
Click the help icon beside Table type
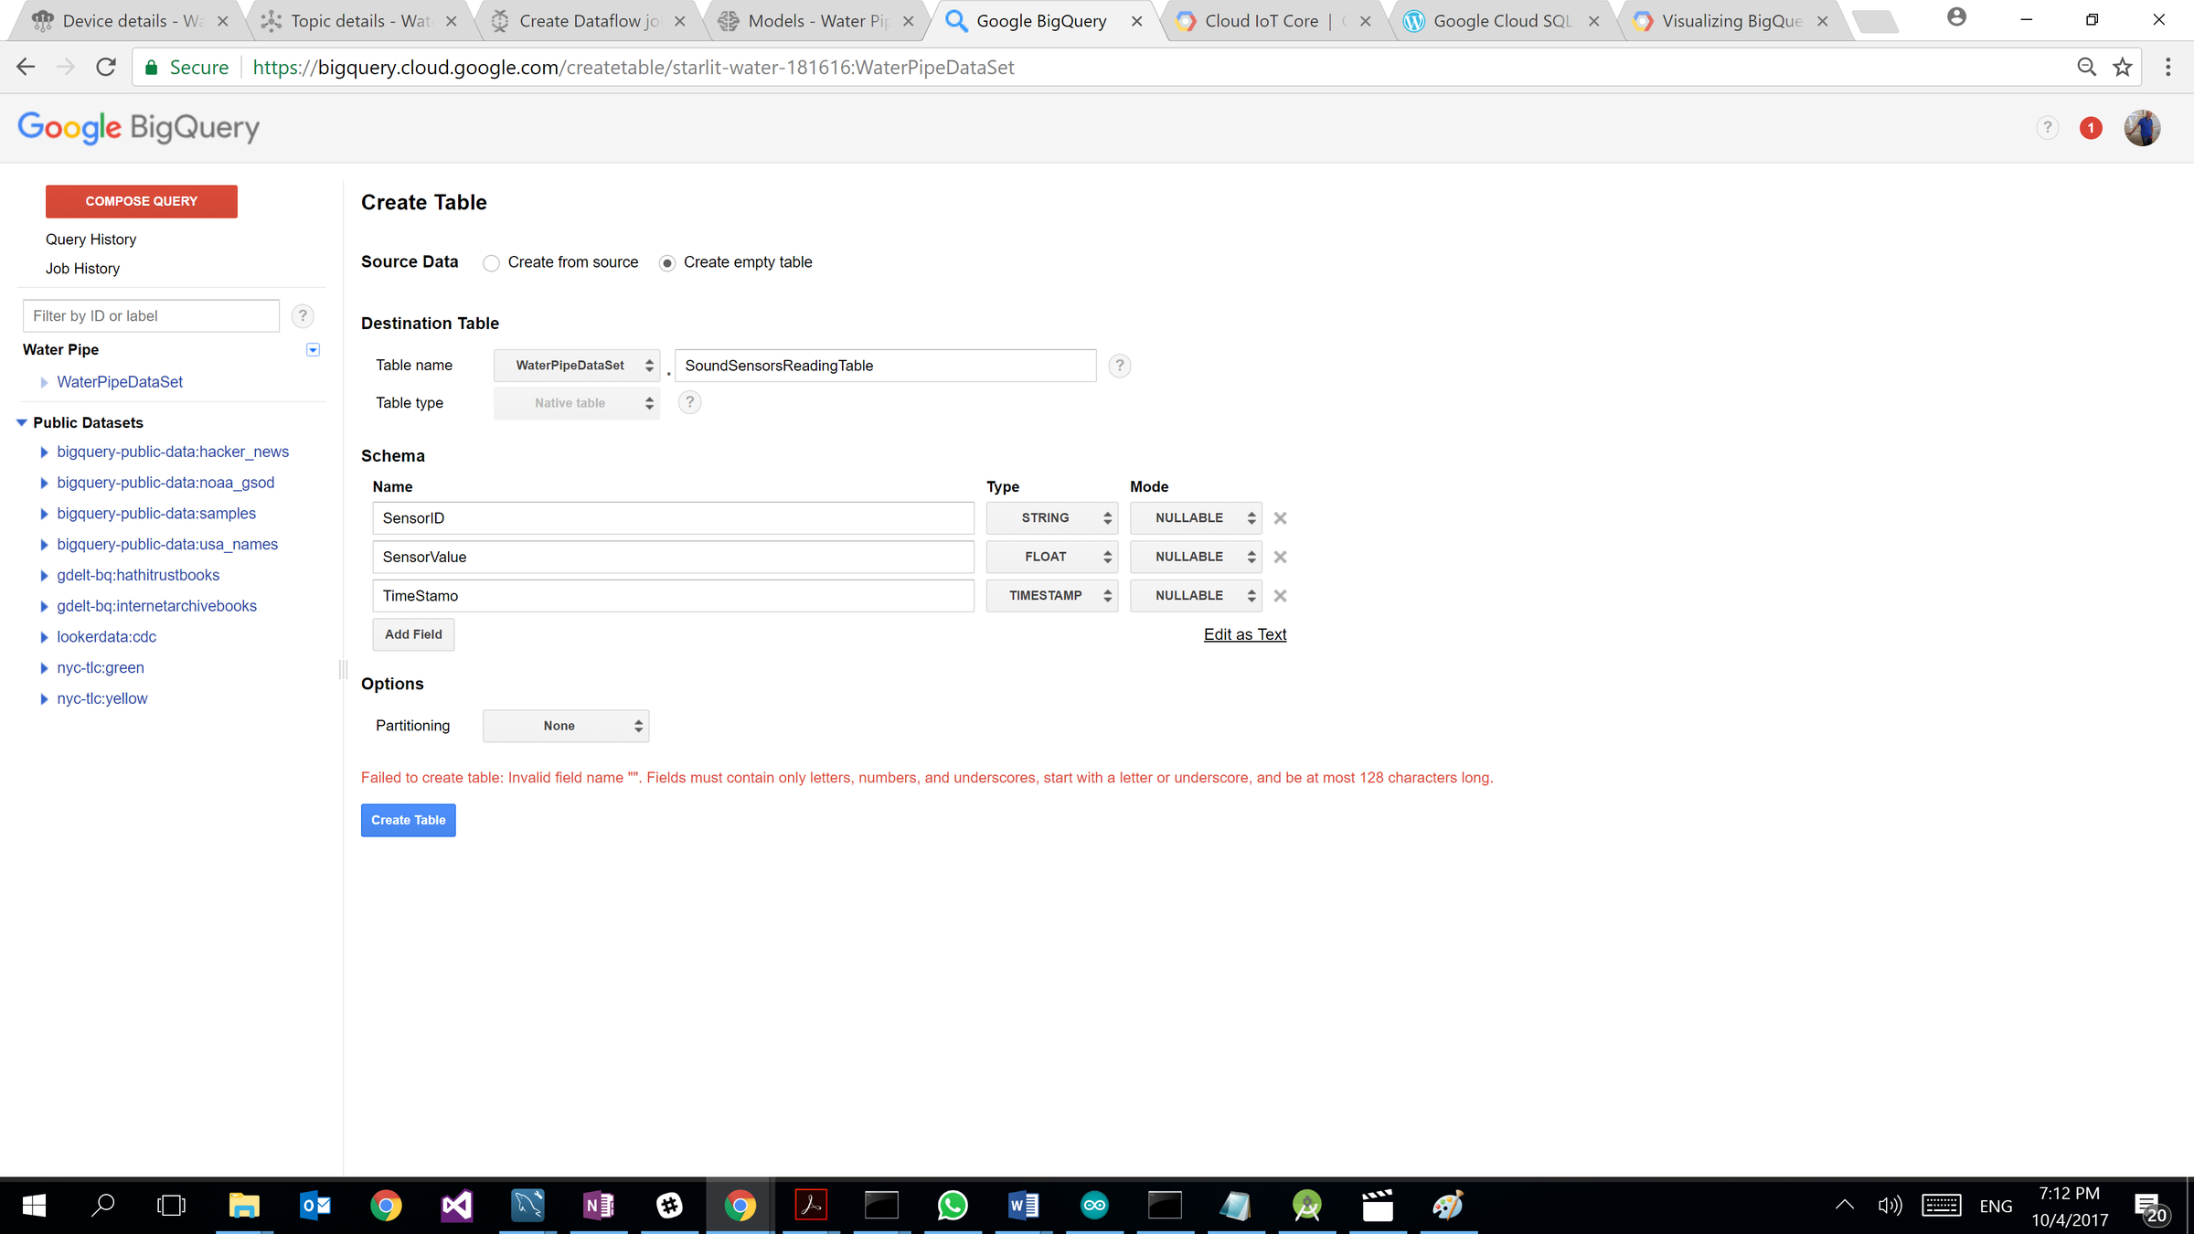[689, 402]
